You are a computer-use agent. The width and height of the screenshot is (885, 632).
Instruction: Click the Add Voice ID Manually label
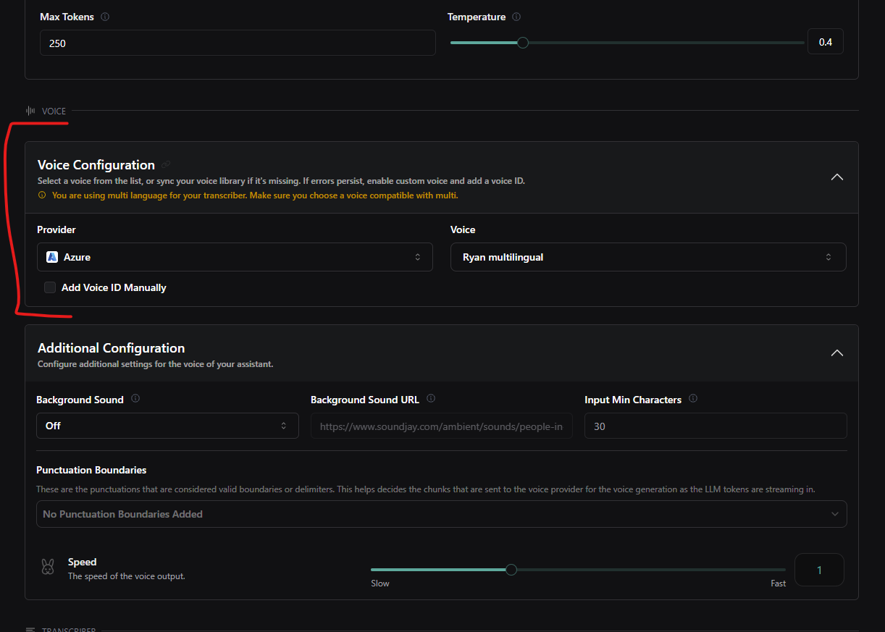(114, 287)
